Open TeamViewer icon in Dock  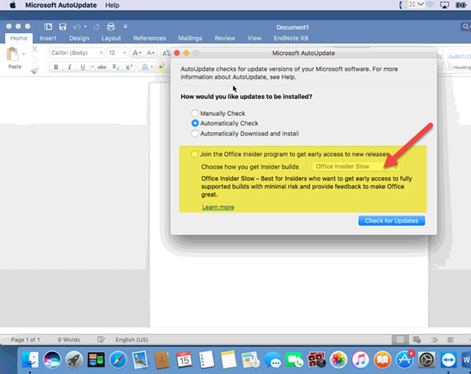[x=448, y=359]
